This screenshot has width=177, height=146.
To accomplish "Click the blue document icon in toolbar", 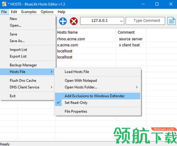I will (x=171, y=21).
